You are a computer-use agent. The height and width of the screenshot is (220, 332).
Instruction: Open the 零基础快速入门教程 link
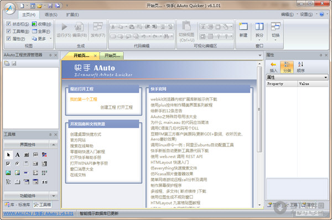pyautogui.click(x=87, y=151)
